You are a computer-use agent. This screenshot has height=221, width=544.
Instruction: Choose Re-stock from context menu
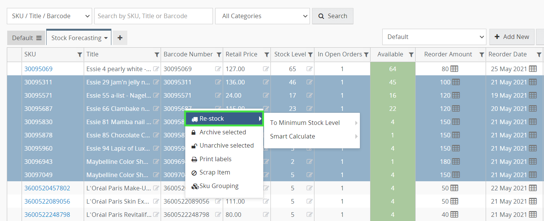pos(224,119)
